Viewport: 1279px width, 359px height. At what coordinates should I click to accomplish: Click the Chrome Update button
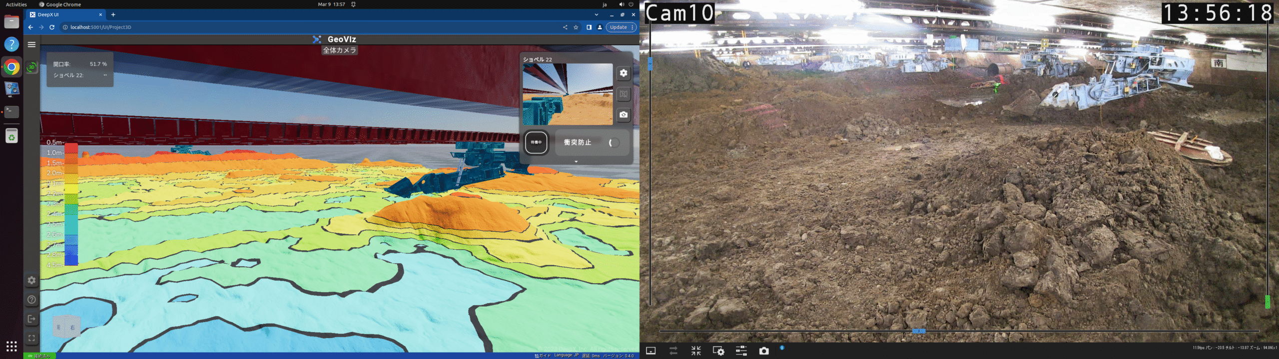(x=618, y=27)
